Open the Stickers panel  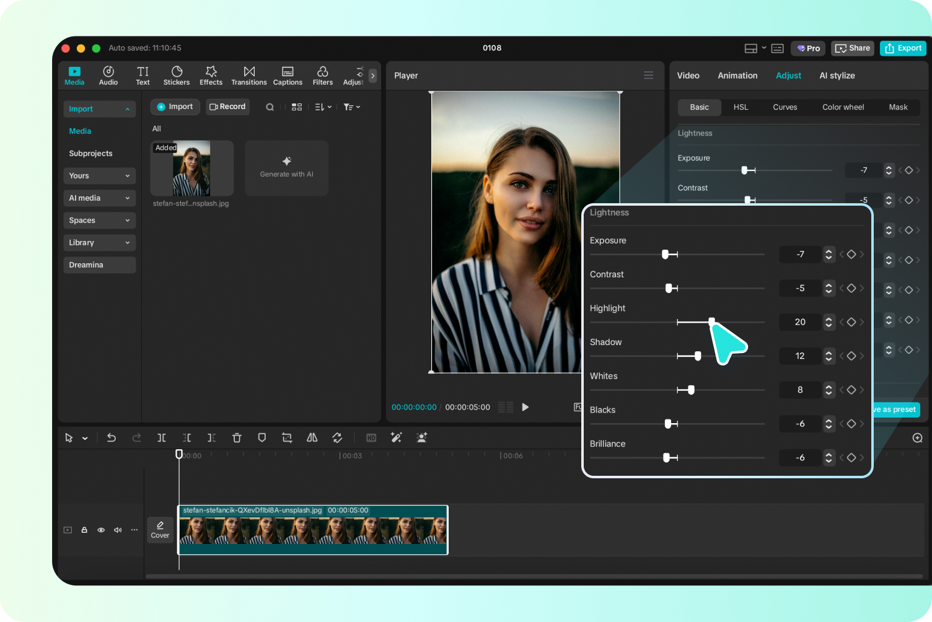coord(177,76)
